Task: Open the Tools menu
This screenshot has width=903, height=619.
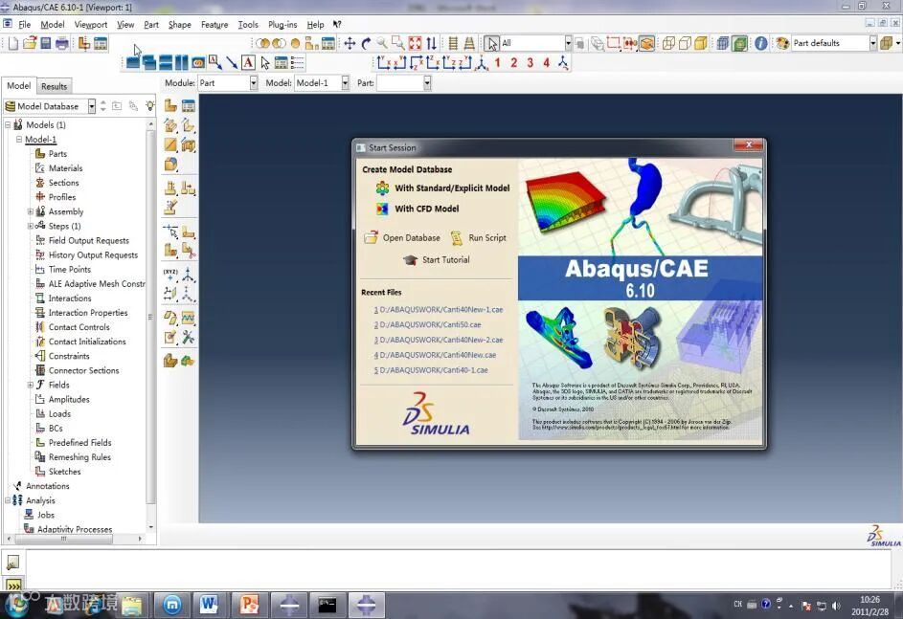Action: 248,25
